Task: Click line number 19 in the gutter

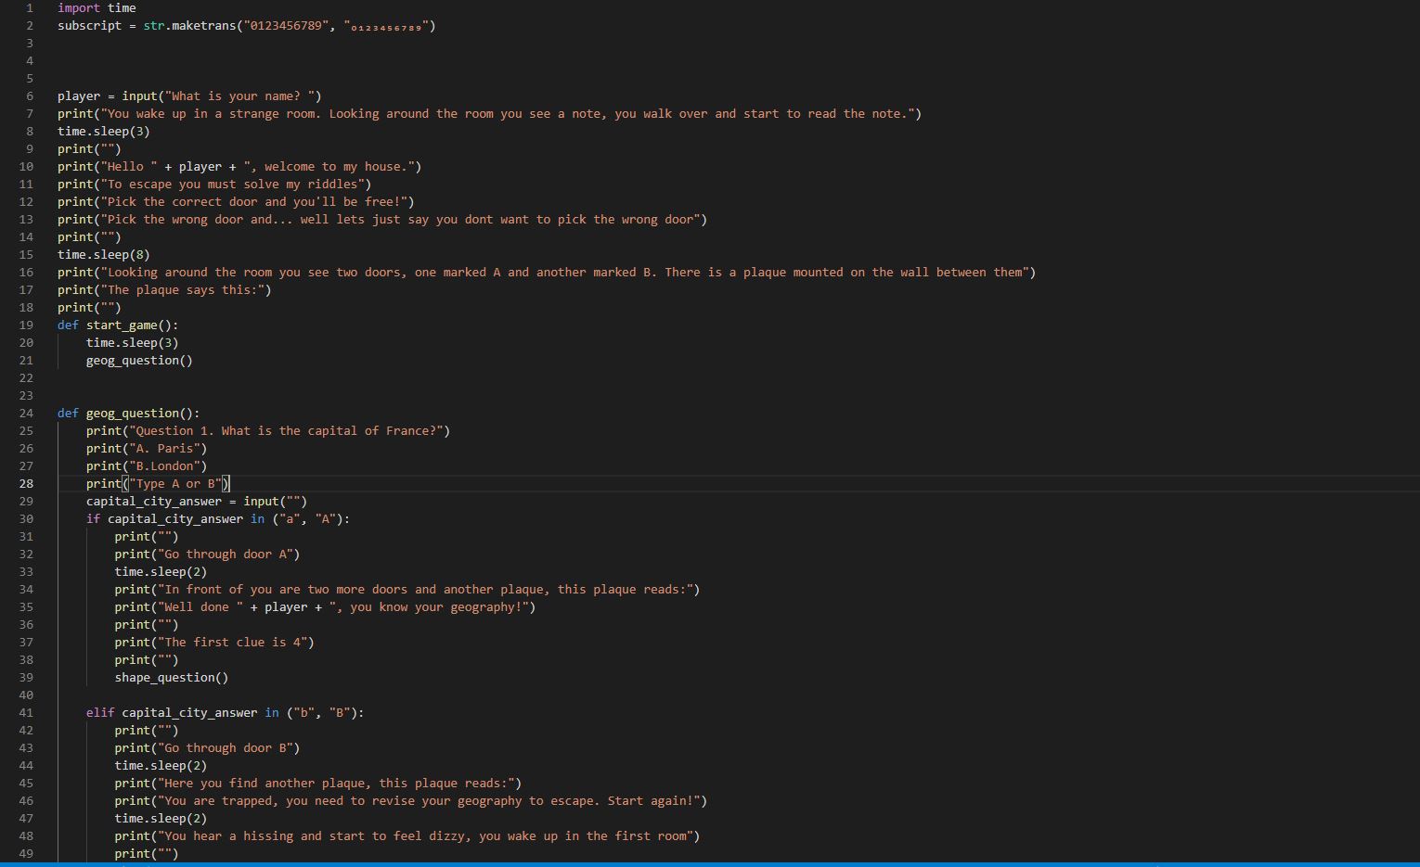Action: (26, 325)
